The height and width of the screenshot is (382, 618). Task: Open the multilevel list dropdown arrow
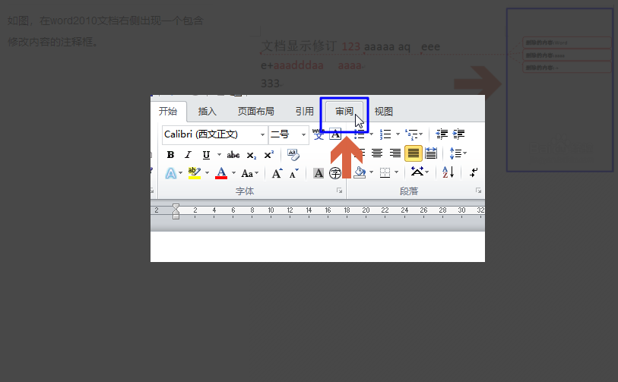(421, 134)
